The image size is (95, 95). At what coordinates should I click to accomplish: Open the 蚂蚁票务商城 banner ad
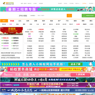47,69
